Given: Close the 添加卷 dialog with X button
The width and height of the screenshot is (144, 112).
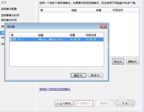Looking at the screenshot, I should point(103,27).
